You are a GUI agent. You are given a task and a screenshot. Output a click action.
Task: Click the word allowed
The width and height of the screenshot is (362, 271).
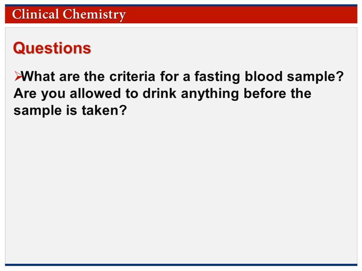(95, 93)
